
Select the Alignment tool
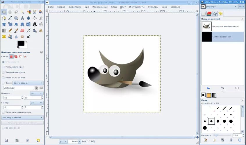pos(35,18)
